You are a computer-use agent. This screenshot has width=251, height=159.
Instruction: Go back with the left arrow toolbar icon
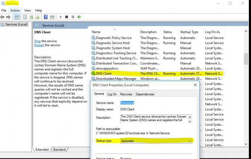[x=2, y=17]
